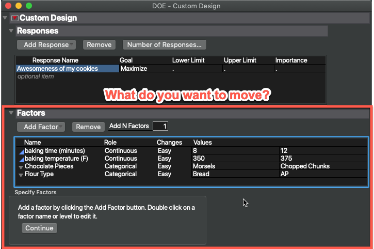
Task: Select the Chocolate Pieces factor name
Action: pos(49,166)
